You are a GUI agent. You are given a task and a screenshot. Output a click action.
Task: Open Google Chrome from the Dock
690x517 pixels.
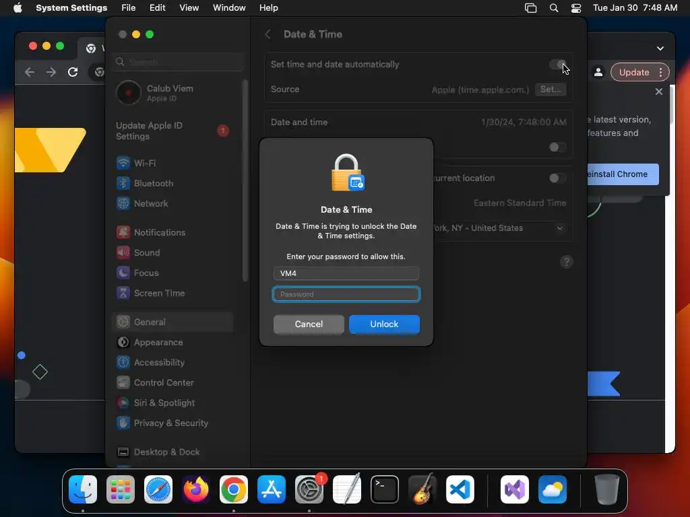coord(234,489)
